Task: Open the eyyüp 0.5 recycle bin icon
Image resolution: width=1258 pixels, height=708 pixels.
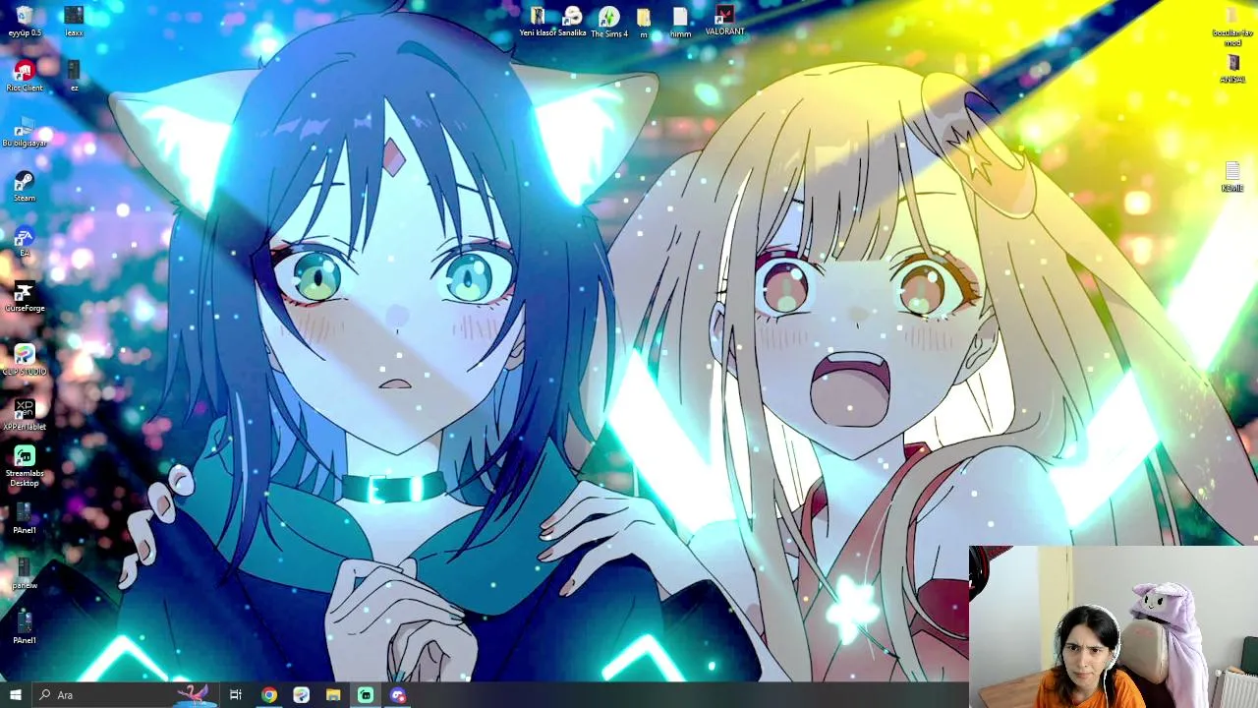Action: (25, 21)
